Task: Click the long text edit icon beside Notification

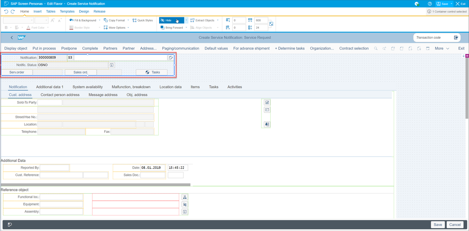Action: tap(171, 58)
